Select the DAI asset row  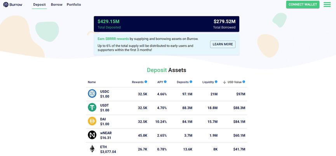[167, 122]
